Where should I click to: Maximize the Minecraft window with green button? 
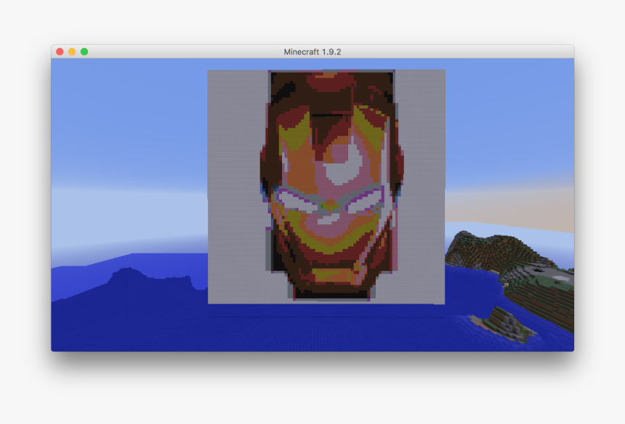(x=84, y=52)
